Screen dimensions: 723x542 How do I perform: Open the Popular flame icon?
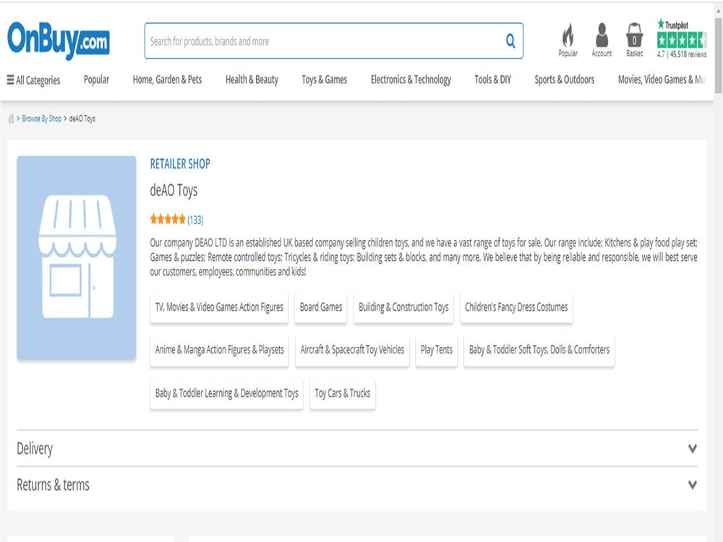pyautogui.click(x=568, y=40)
